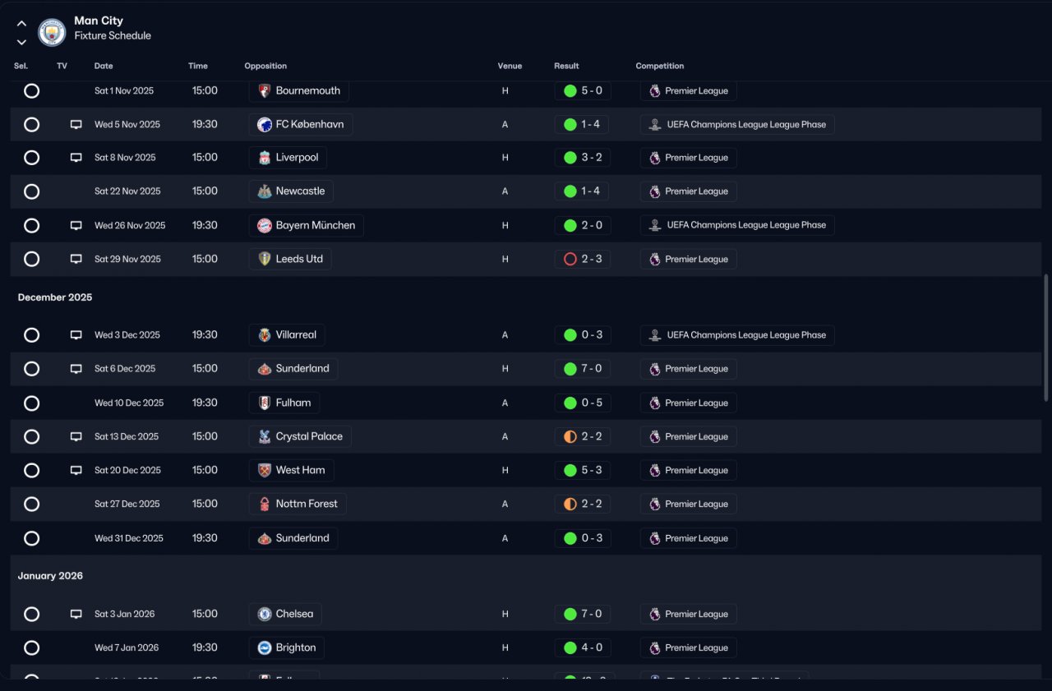The image size is (1052, 691).
Task: Click Champions League icon in Villarreal row
Action: click(655, 335)
